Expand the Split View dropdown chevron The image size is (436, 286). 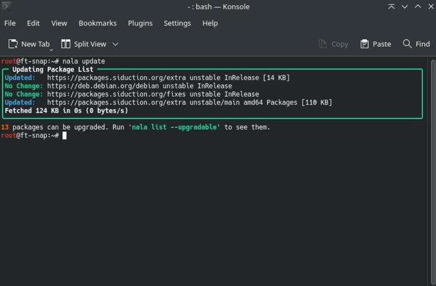pyautogui.click(x=115, y=44)
